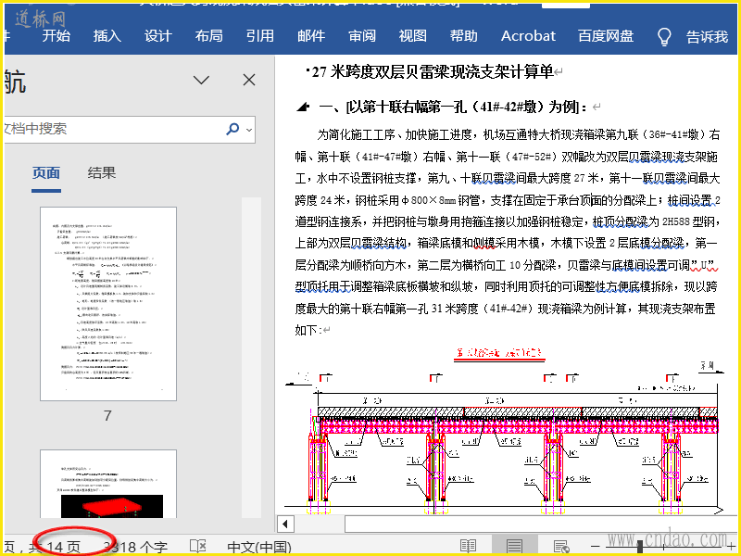Click the navigation pane vertical scrollbar
The height and width of the screenshot is (556, 741).
tap(251, 358)
